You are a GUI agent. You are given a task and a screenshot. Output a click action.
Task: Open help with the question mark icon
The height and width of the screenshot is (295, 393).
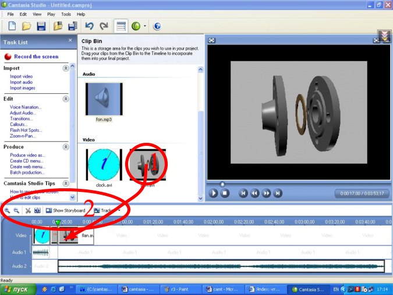[157, 26]
